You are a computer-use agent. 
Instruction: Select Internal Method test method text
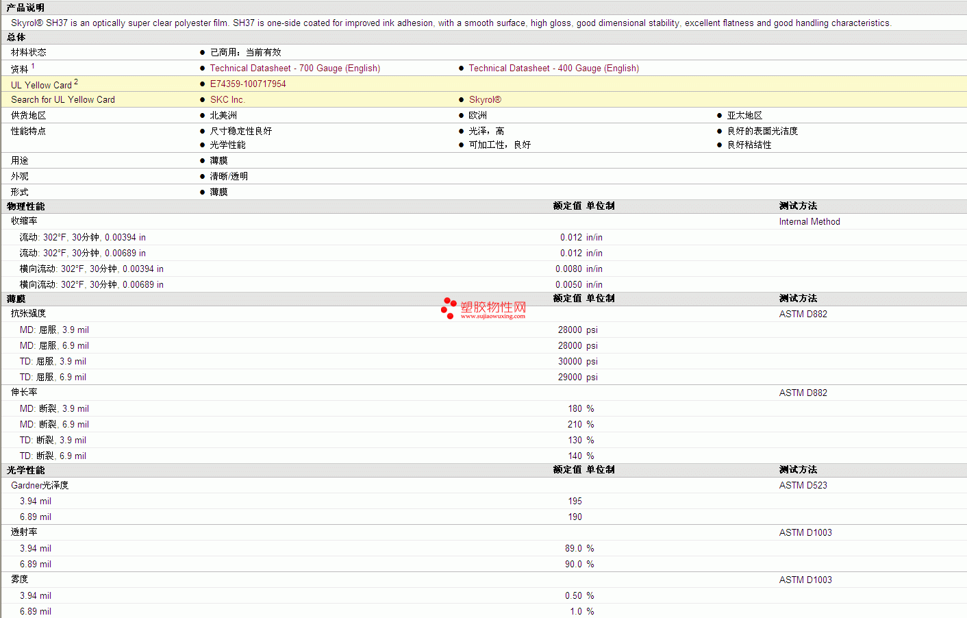(x=809, y=221)
